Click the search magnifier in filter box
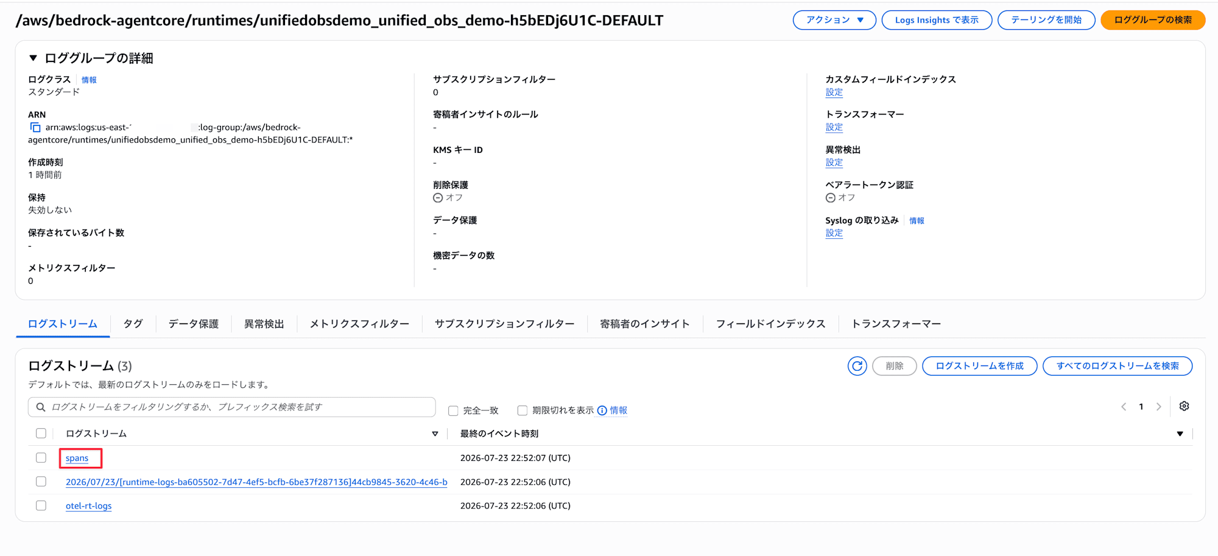 (x=41, y=407)
